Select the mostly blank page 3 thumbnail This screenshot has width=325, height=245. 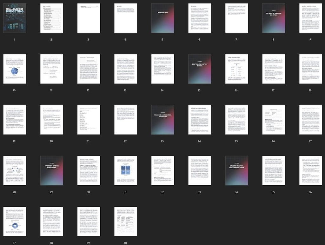pyautogui.click(x=88, y=18)
